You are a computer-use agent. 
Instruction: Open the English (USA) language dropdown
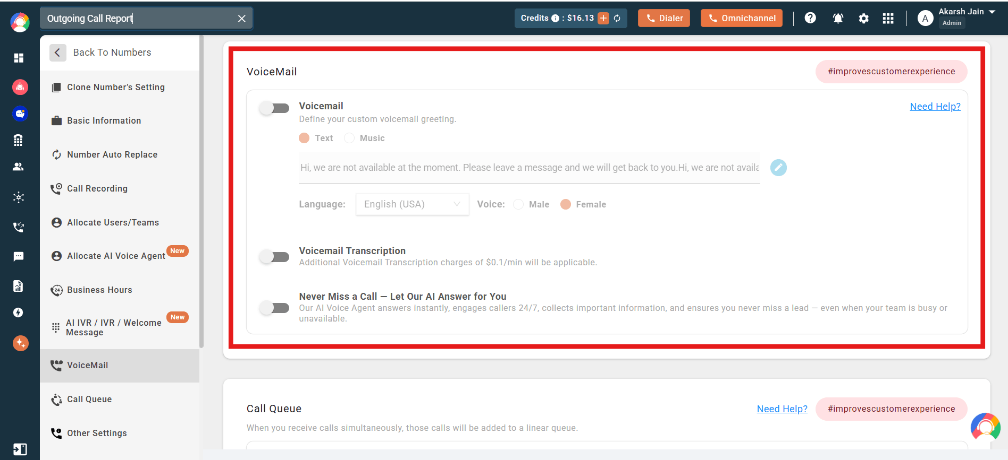click(412, 204)
